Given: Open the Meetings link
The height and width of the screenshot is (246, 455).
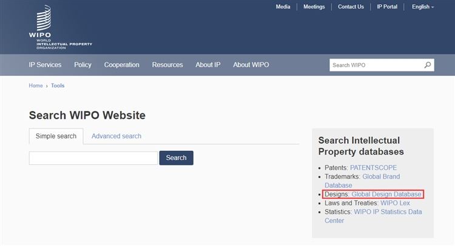Looking at the screenshot, I should tap(314, 7).
